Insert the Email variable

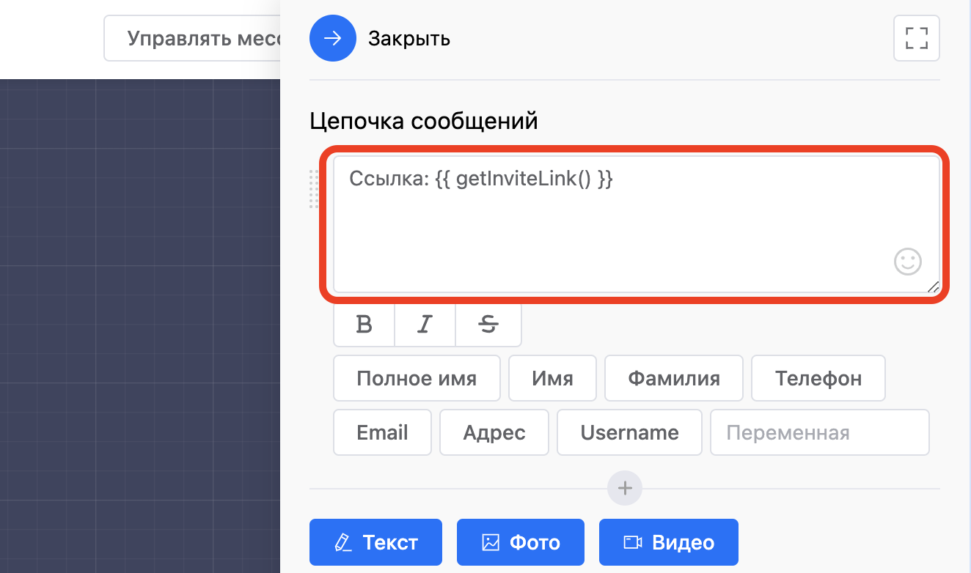coord(382,432)
